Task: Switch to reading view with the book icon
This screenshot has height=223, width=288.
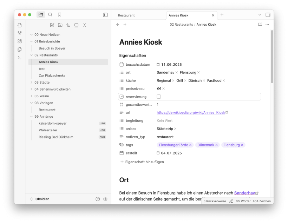Action: click(x=260, y=25)
